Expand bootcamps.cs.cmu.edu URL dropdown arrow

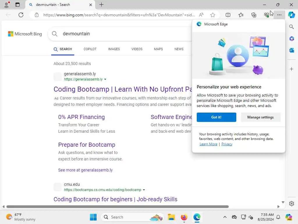pos(144,190)
